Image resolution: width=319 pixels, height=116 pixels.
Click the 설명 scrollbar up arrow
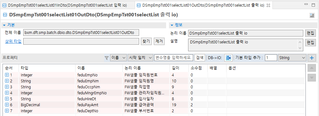coord(300,42)
